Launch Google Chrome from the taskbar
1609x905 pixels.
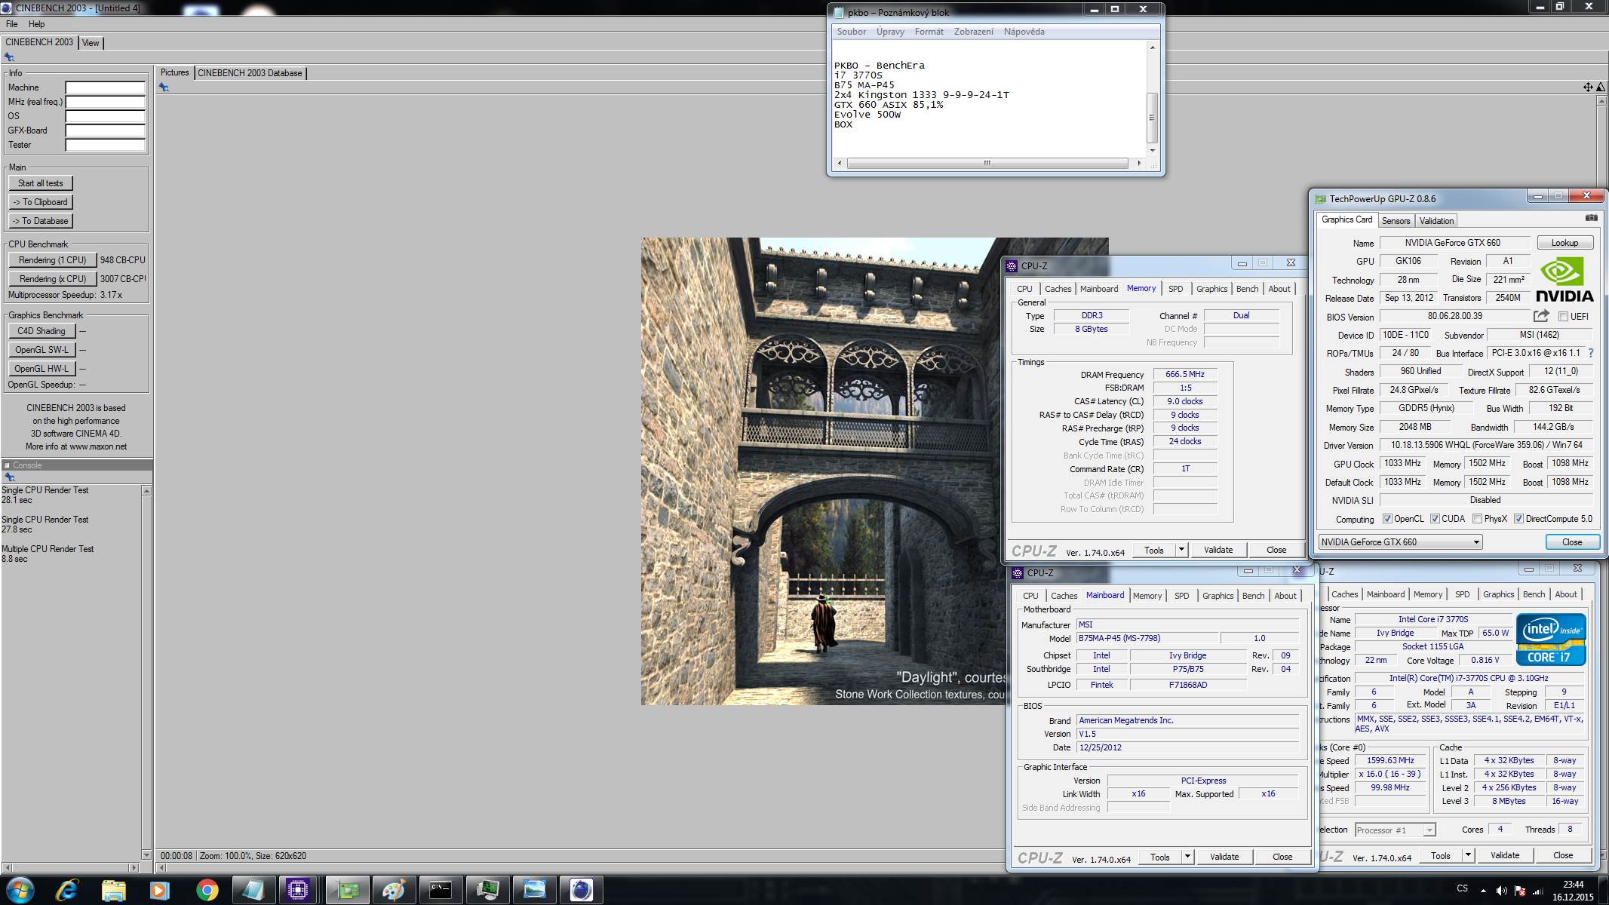point(207,890)
